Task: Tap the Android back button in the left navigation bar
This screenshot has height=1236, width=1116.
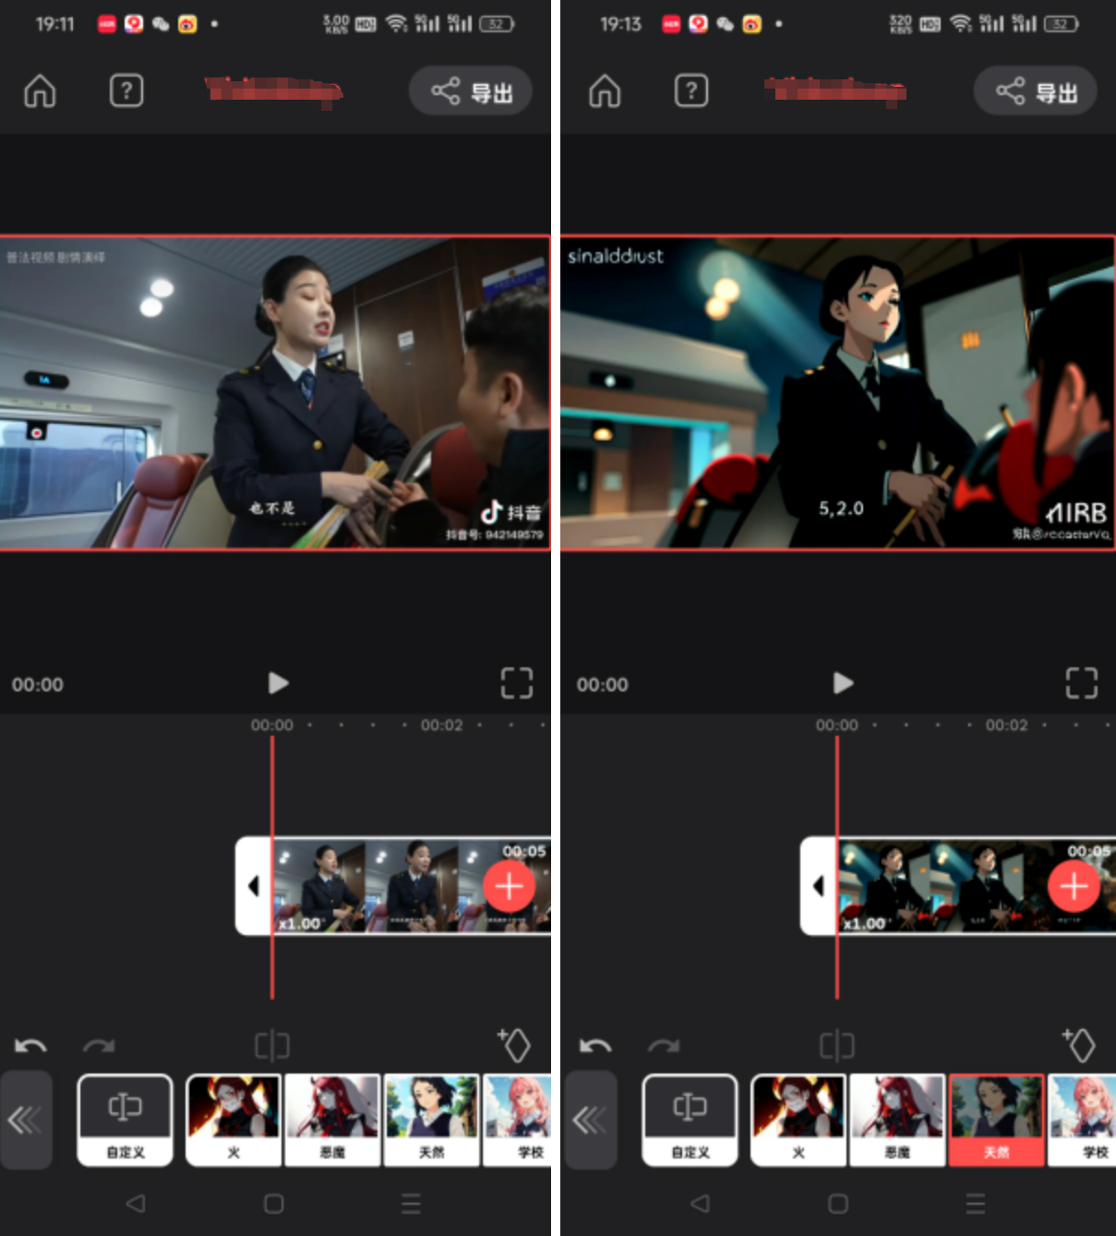Action: (x=136, y=1204)
